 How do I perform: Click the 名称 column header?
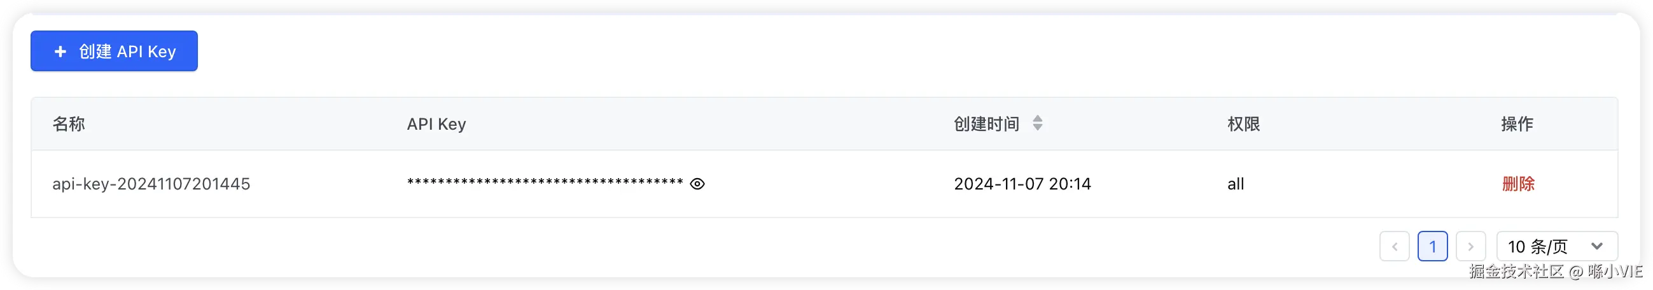pos(69,124)
